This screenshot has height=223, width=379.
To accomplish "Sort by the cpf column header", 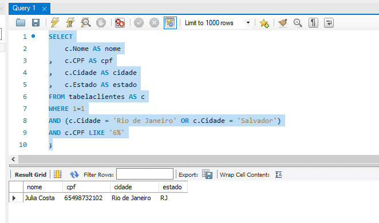I will point(86,187).
